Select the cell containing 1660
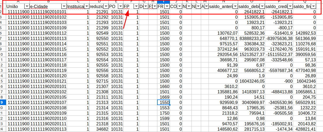Image resolution: width=323 pixels, height=132 pixels. pos(163,86)
